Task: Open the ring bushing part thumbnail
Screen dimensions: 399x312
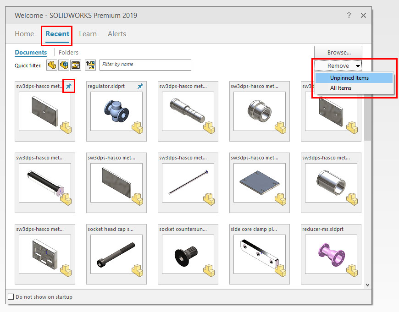Action: click(x=259, y=111)
